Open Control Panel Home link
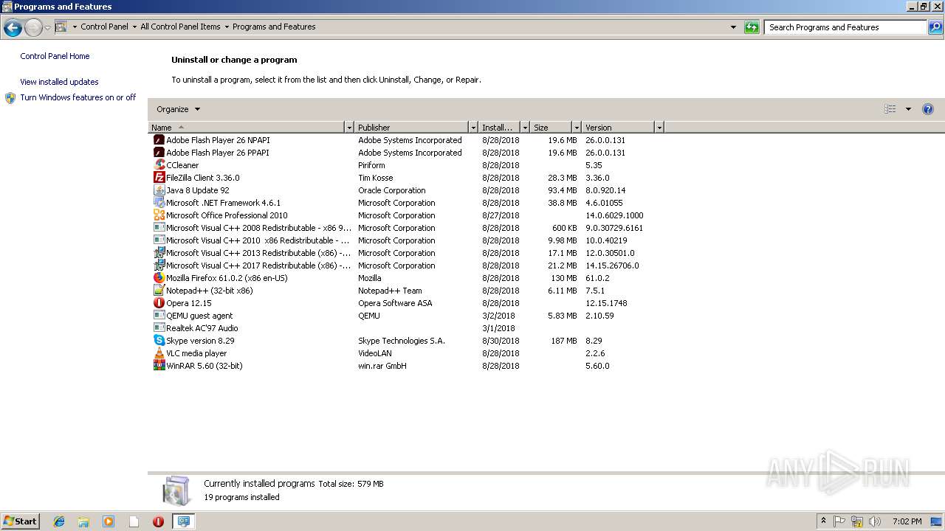The height and width of the screenshot is (531, 945). pos(55,56)
